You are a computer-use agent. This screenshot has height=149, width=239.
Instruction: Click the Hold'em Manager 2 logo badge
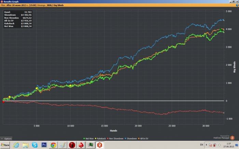click(x=232, y=138)
